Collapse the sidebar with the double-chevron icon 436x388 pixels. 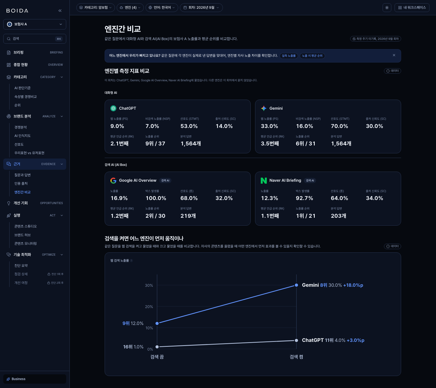[60, 11]
